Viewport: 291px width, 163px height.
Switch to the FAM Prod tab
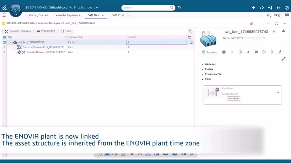tap(118, 15)
